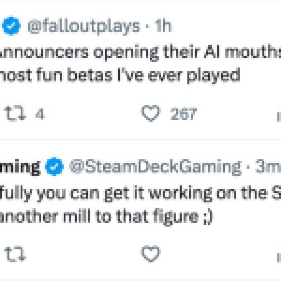Screen dimensions: 281x281
Task: Click the retweet count of 4
Action: 40,115
